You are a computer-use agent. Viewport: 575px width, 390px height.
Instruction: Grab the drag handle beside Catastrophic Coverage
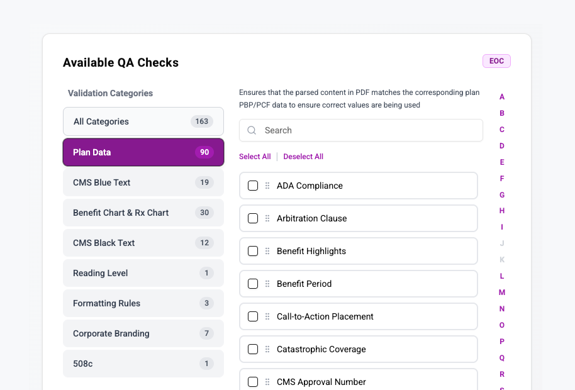pyautogui.click(x=267, y=349)
